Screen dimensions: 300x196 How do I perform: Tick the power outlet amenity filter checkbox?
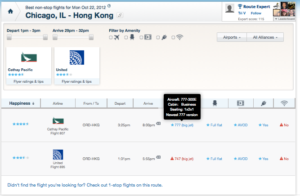click(x=158, y=37)
